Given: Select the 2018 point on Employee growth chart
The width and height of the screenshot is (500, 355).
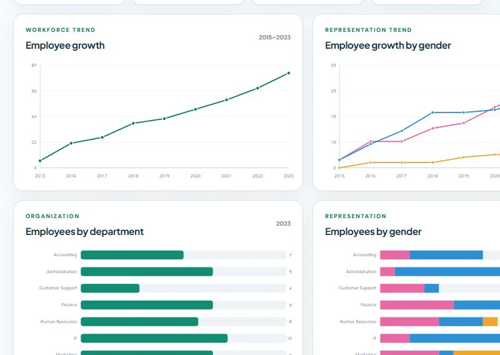Looking at the screenshot, I should (133, 123).
